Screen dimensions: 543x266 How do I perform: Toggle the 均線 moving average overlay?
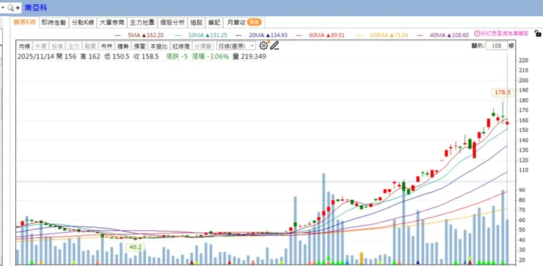pos(25,45)
